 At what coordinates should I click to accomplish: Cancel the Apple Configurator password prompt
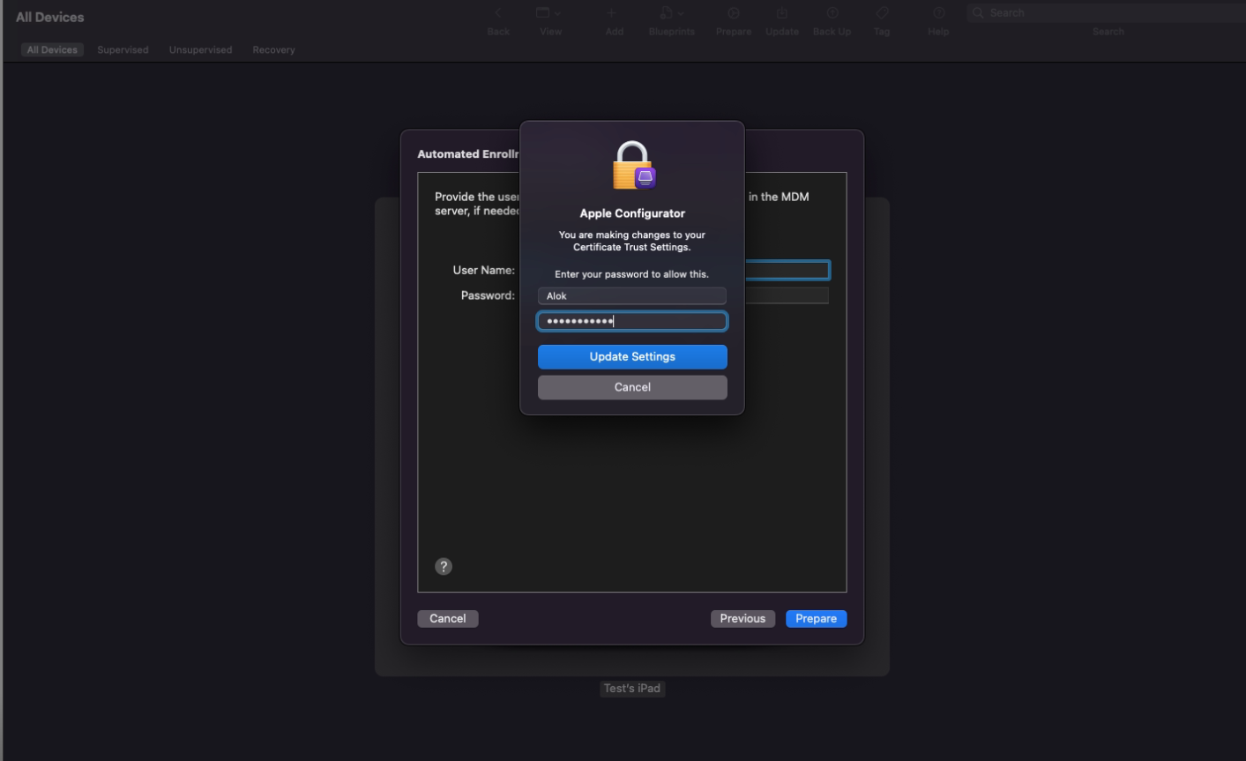coord(632,387)
